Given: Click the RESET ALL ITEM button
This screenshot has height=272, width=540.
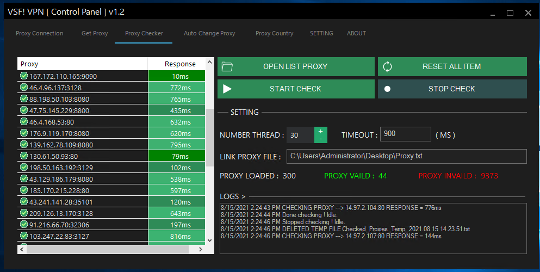Looking at the screenshot, I should [x=452, y=66].
